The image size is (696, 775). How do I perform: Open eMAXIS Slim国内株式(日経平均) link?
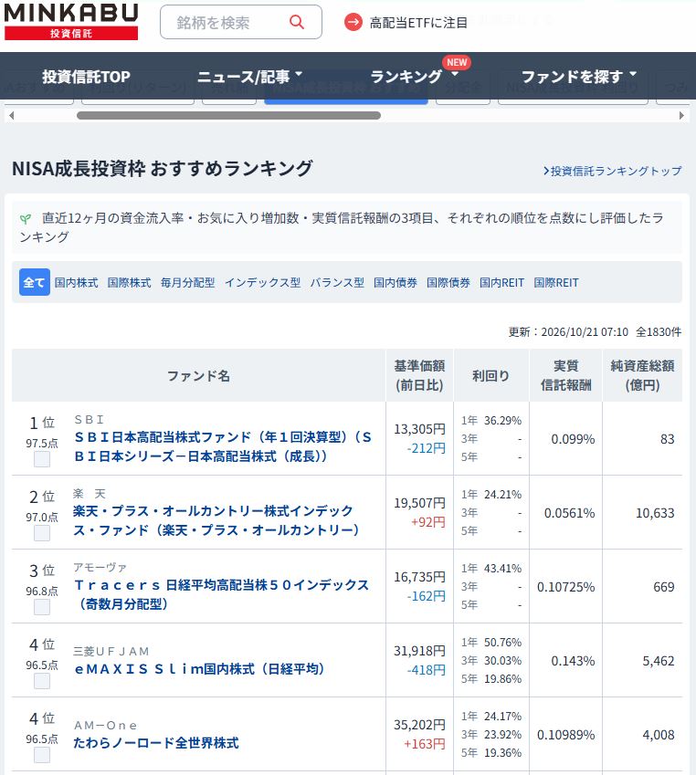(x=199, y=669)
